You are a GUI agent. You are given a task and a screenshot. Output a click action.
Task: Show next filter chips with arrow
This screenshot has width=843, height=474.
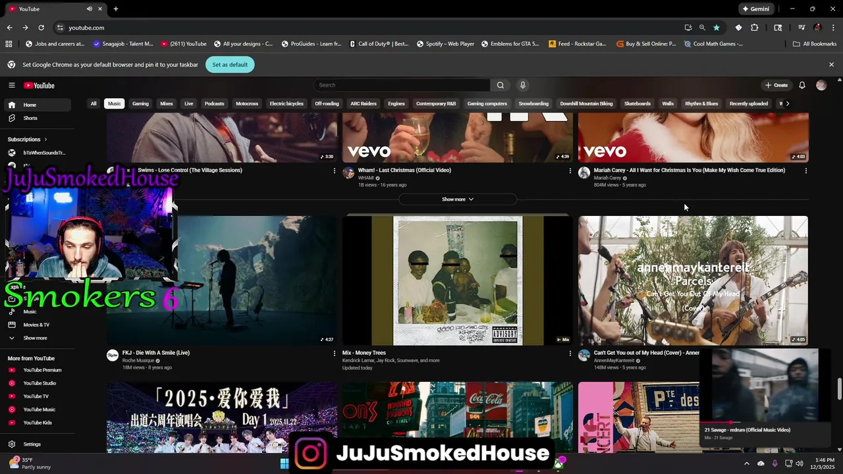(x=787, y=103)
